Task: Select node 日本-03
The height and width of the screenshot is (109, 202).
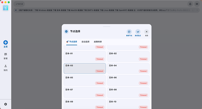Action: pos(85,68)
